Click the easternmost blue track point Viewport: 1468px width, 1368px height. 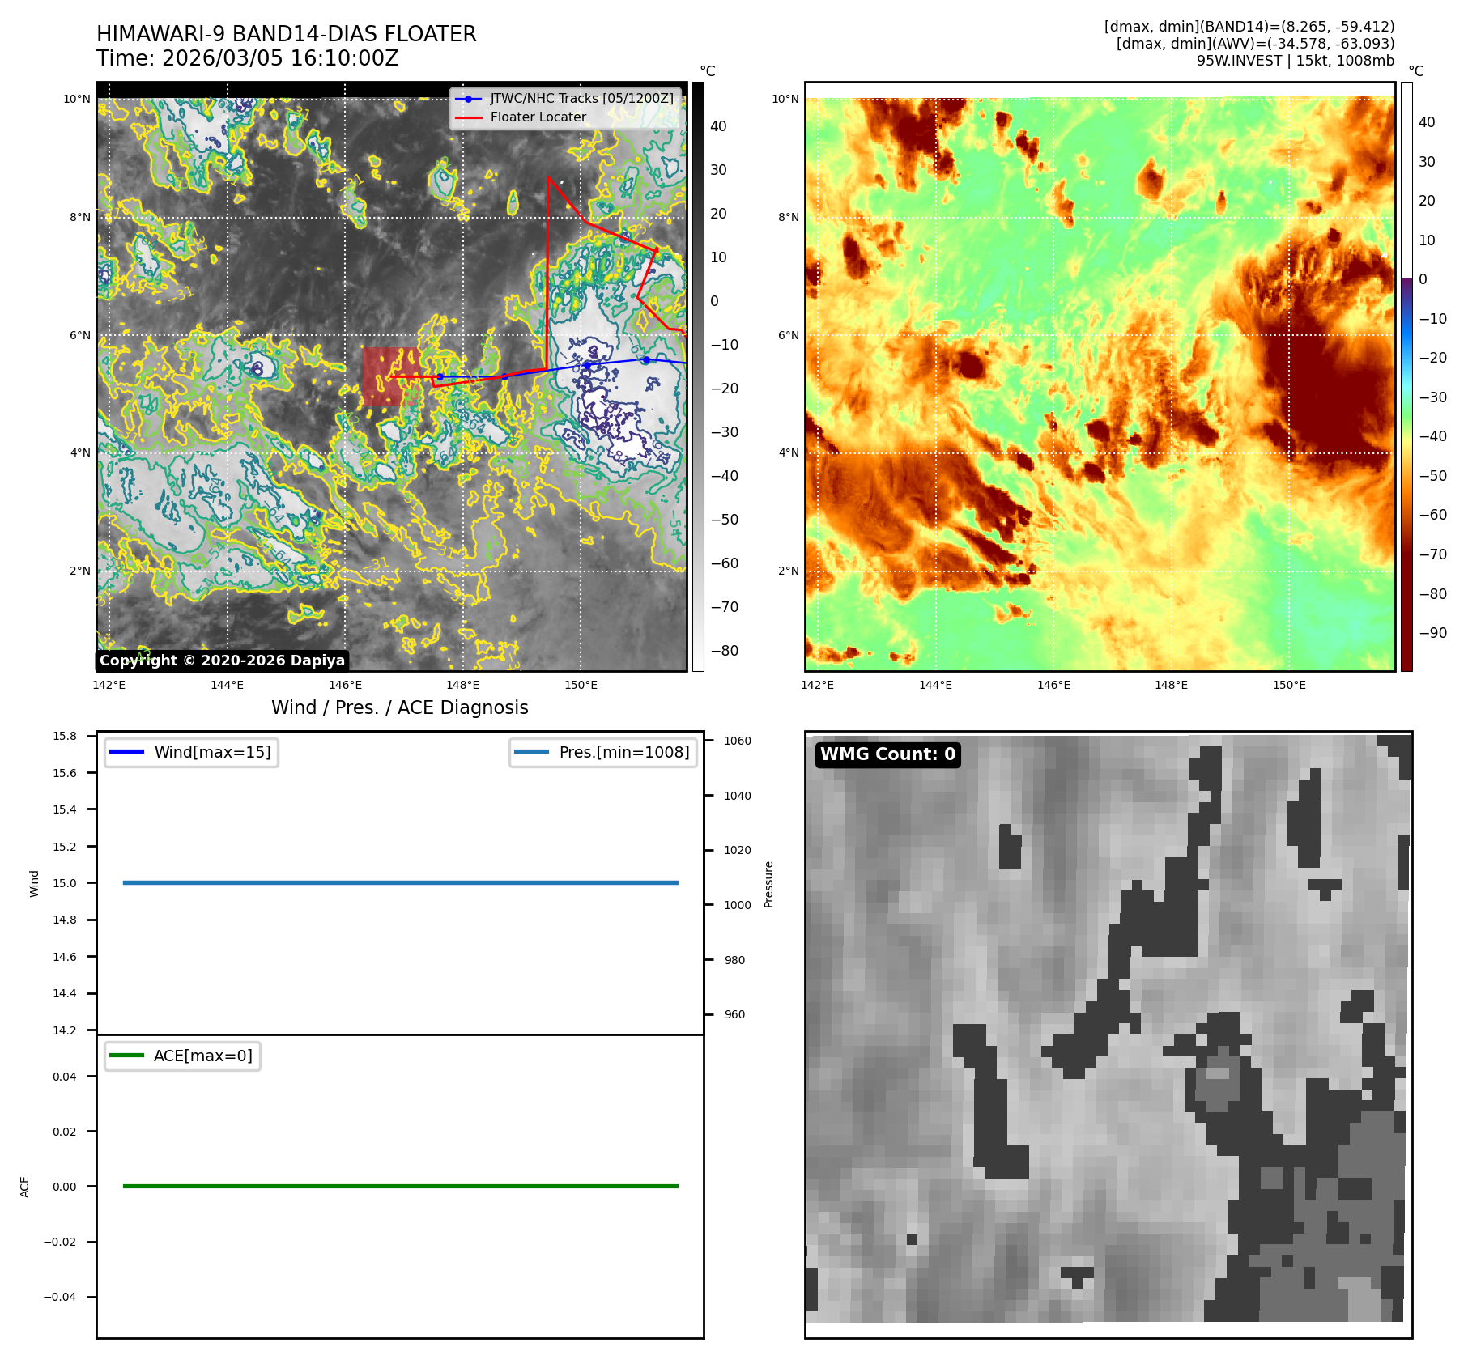646,359
